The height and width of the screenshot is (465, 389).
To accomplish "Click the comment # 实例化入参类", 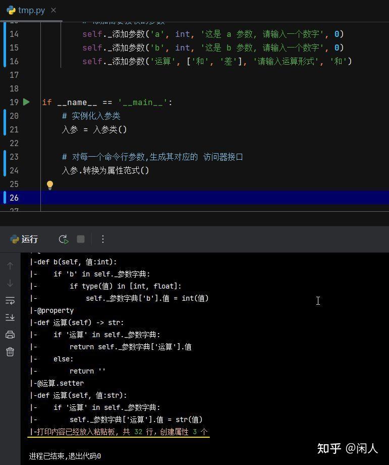I will pos(91,116).
